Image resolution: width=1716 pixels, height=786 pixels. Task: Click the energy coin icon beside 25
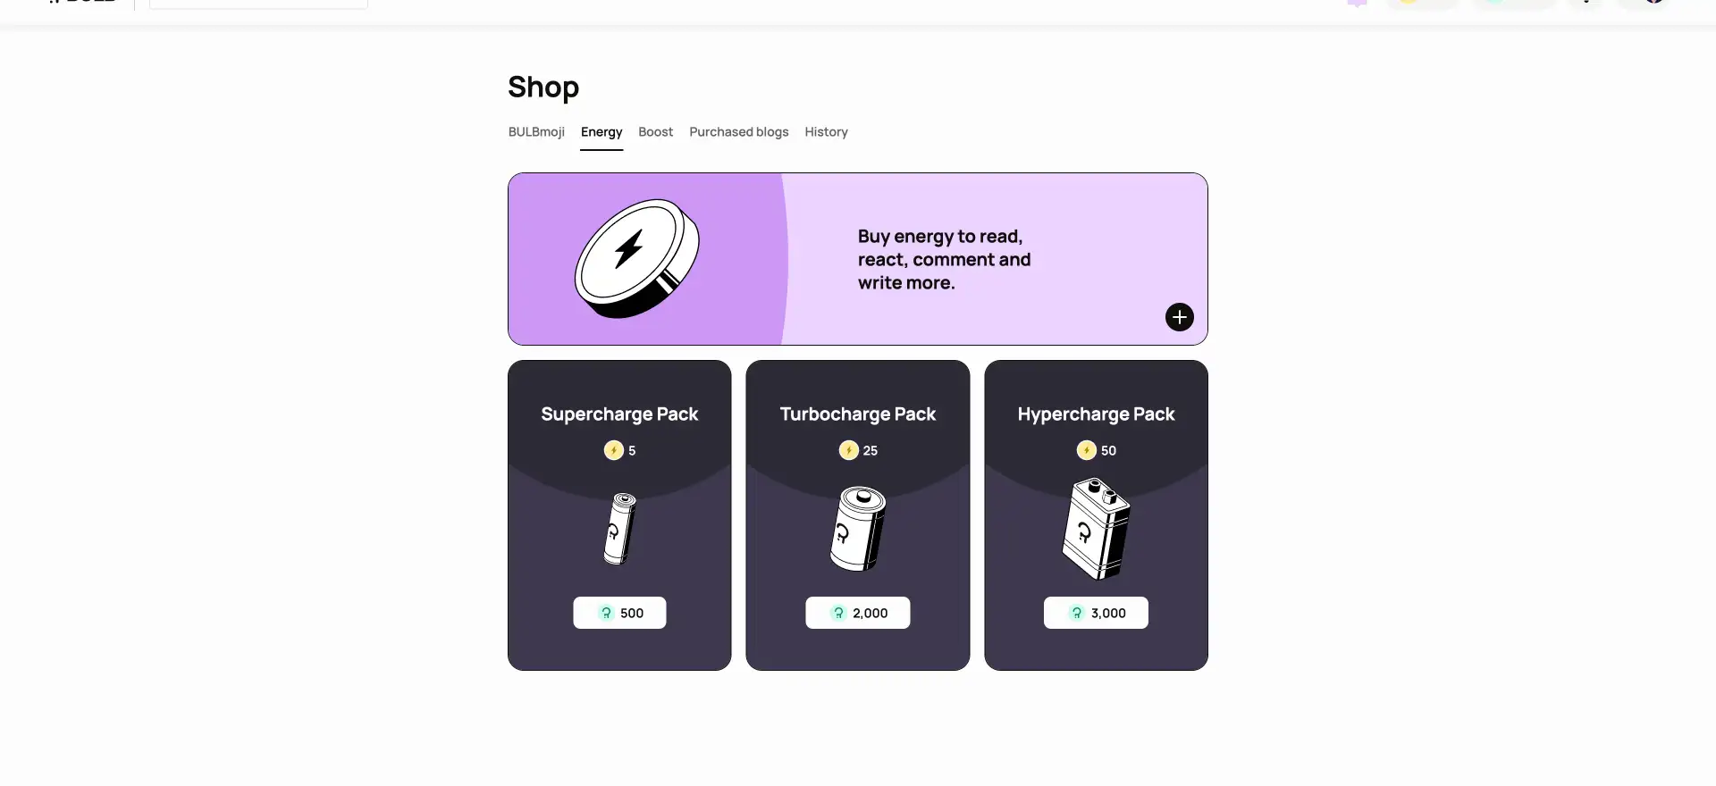[848, 450]
